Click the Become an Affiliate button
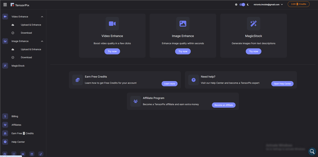Viewport: 318px width, 157px height. (224, 105)
